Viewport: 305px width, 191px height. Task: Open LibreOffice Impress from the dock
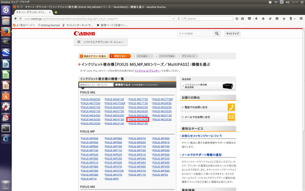click(x=6, y=85)
